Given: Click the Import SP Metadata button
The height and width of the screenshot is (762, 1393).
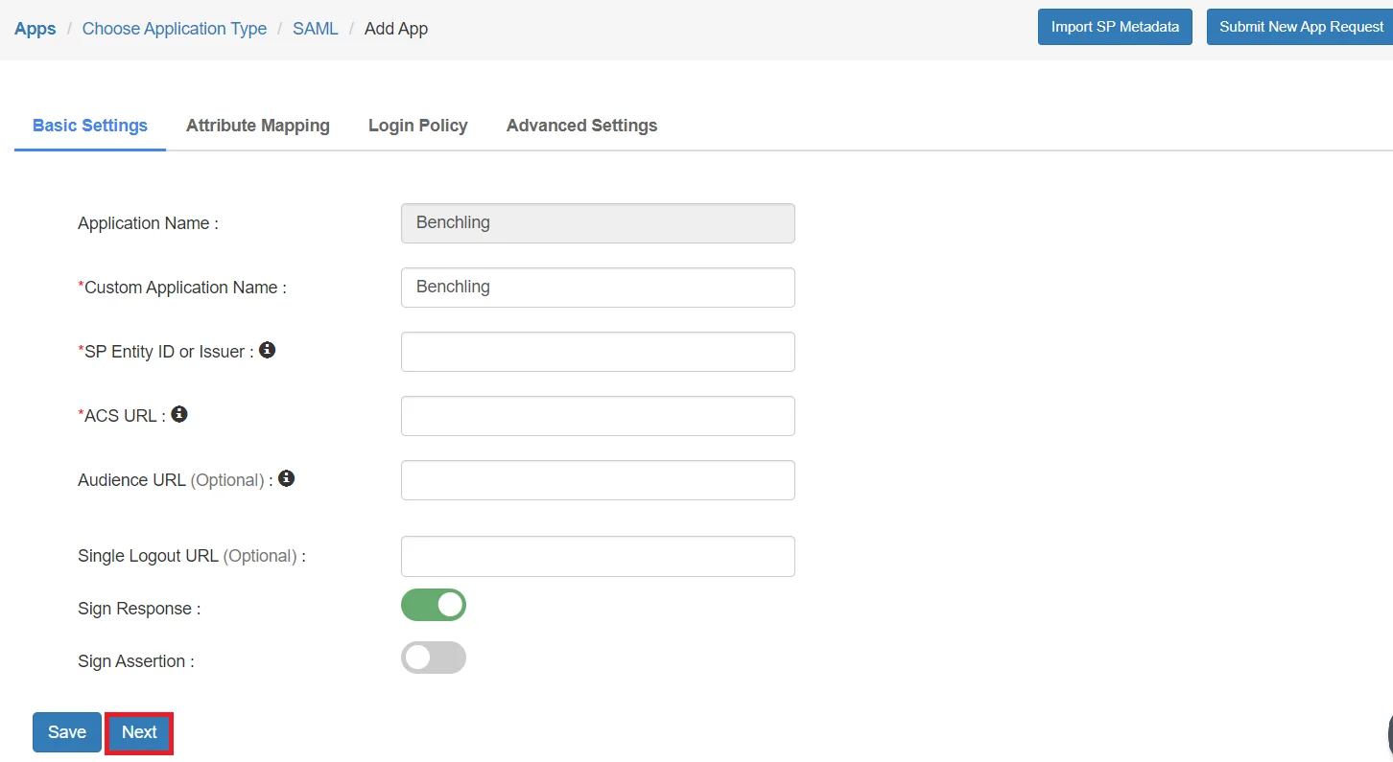Looking at the screenshot, I should pyautogui.click(x=1115, y=27).
